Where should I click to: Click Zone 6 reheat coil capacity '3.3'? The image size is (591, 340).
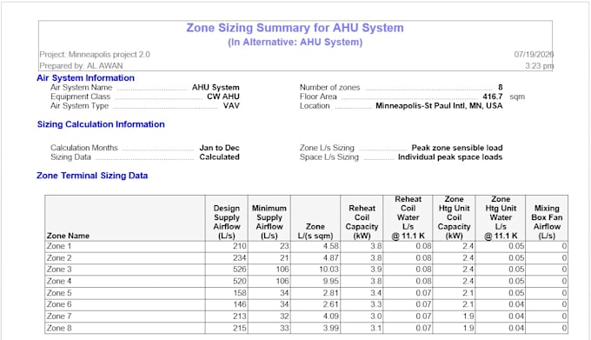click(x=375, y=304)
